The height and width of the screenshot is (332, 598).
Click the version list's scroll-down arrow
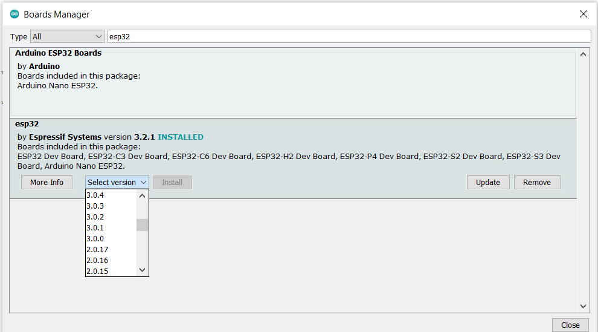[143, 270]
